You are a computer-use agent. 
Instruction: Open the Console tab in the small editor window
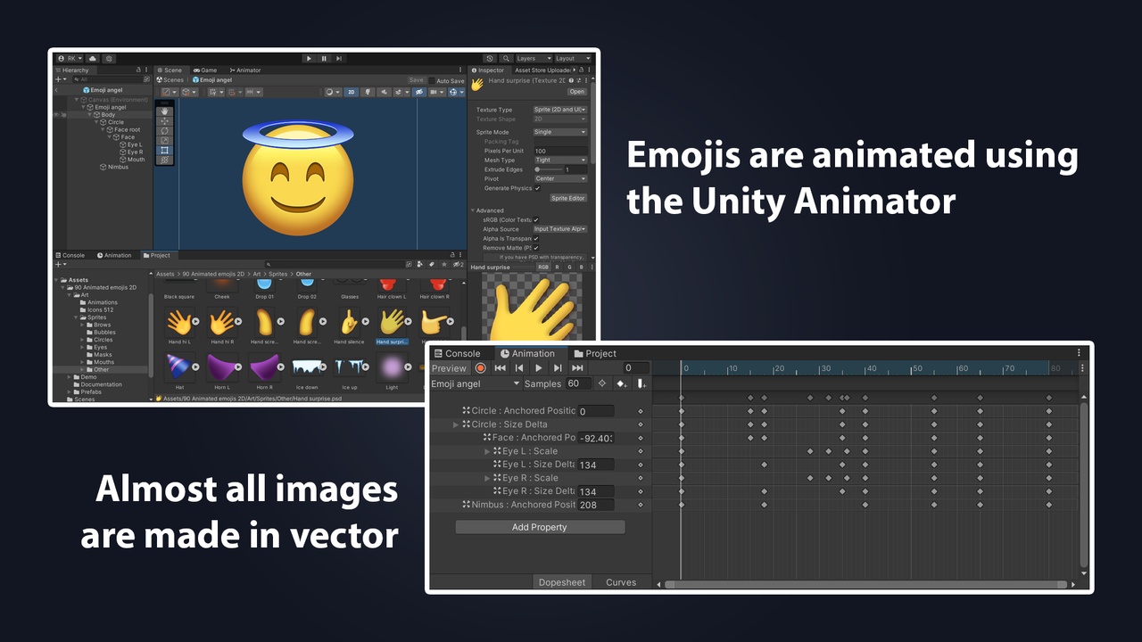[70, 255]
